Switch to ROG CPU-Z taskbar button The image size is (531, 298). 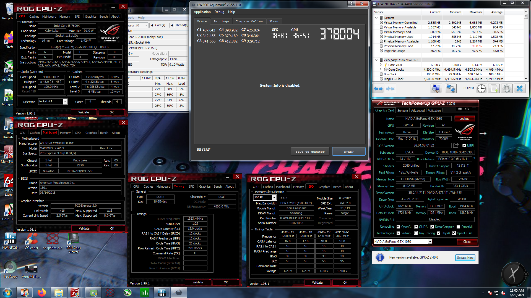[75, 292]
